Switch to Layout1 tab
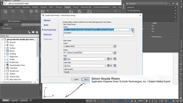 (x=15, y=100)
